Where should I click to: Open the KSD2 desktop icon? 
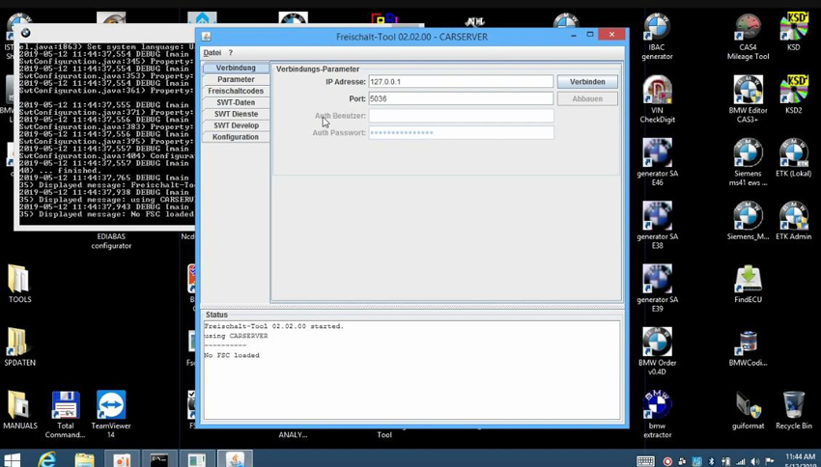pos(793,95)
